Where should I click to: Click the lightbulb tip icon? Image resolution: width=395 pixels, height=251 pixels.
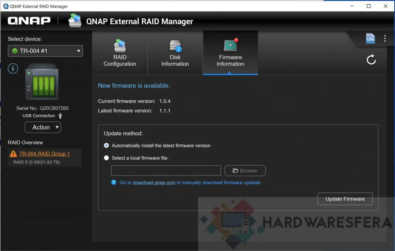pyautogui.click(x=114, y=182)
